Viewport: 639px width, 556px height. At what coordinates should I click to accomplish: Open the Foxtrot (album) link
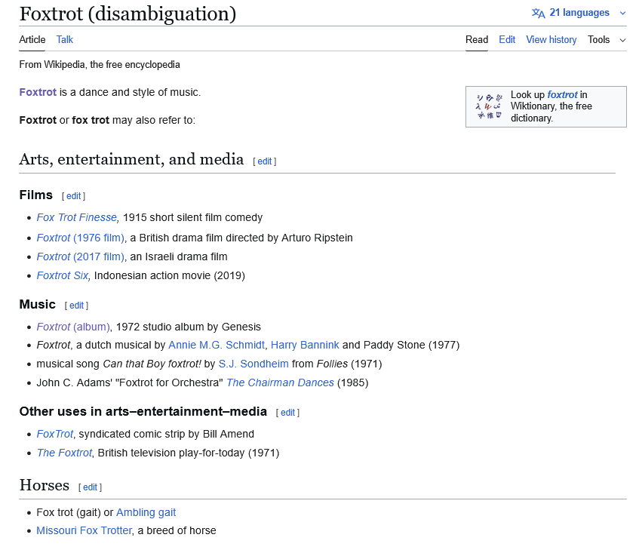[73, 327]
